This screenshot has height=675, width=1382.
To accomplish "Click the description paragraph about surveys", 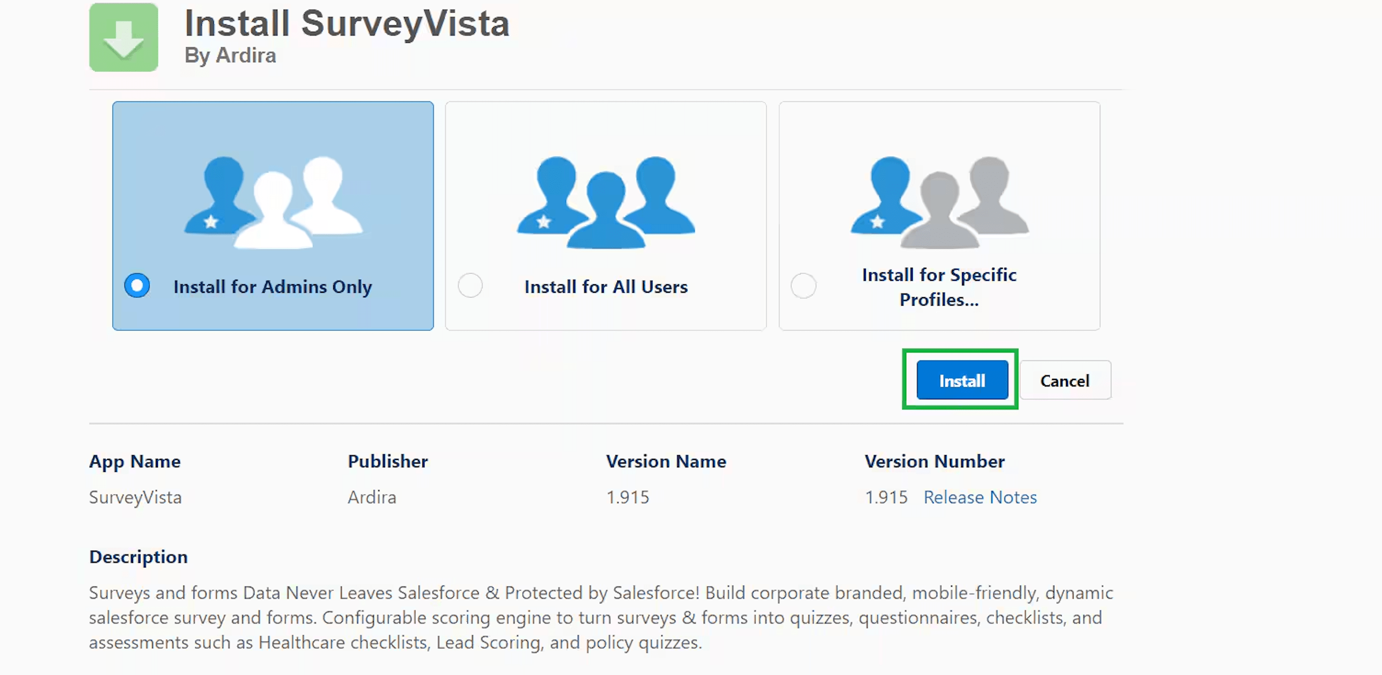I will pyautogui.click(x=601, y=618).
